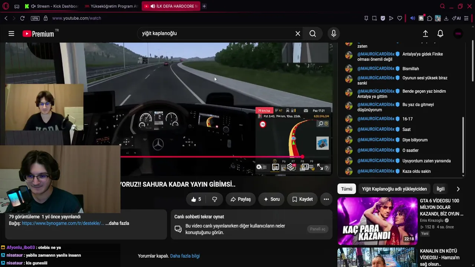Screen dimensions: 475x267
Task: Reload the current YouTube page
Action: 22,18
